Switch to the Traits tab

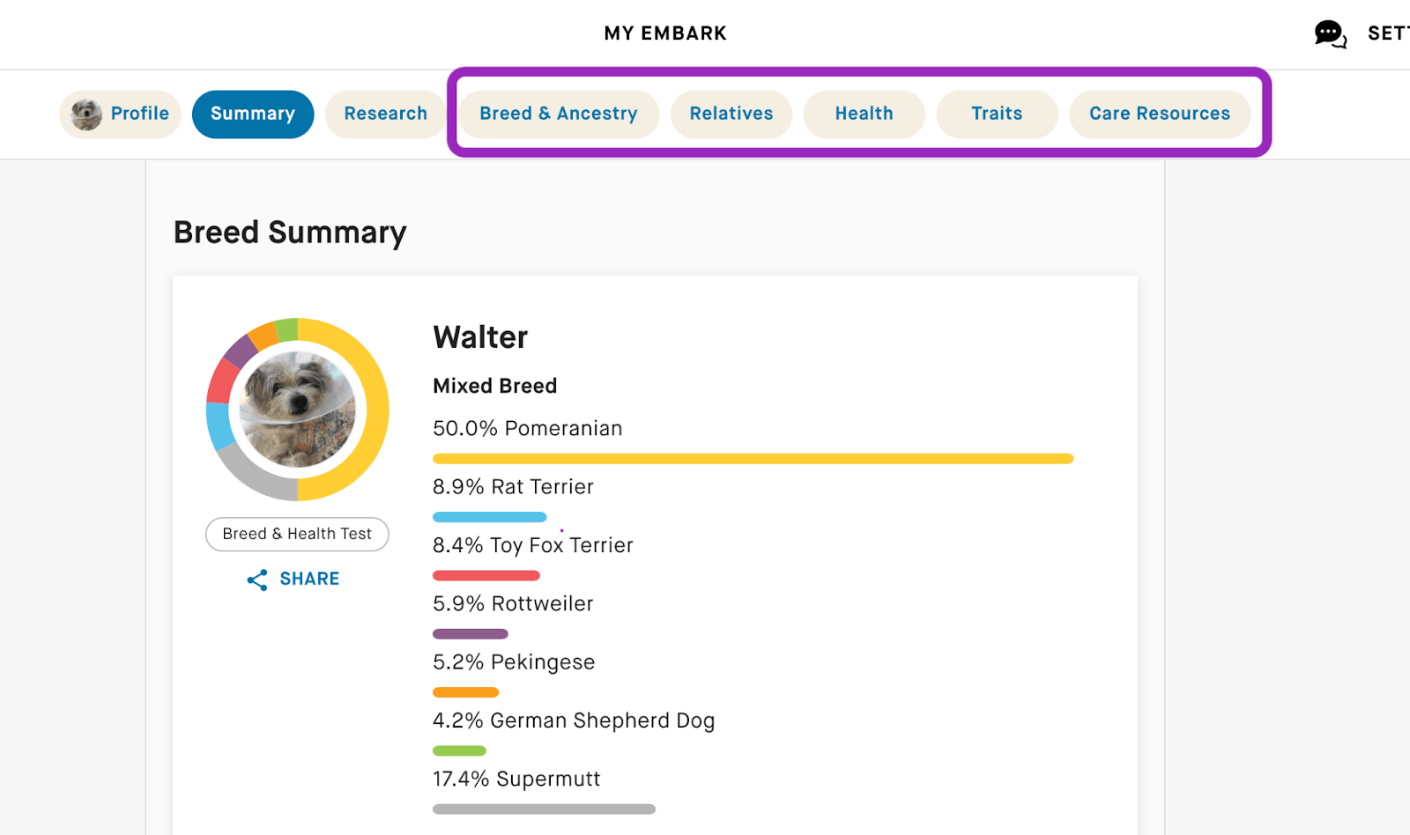tap(997, 115)
